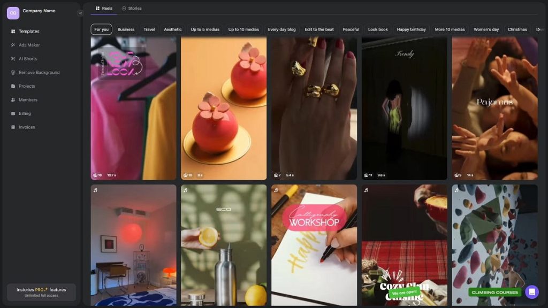Screen dimensions: 548x308
Task: Click the Ads Maker wand icon
Action: click(13, 45)
